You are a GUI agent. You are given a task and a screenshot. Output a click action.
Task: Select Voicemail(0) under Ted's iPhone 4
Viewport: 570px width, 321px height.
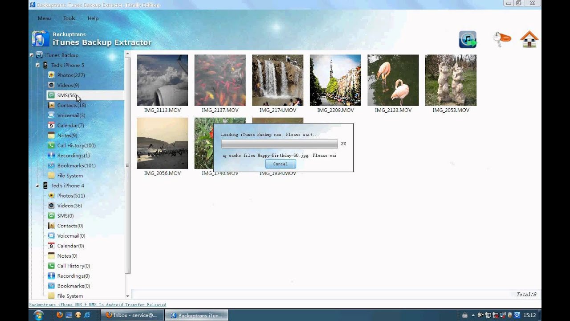(x=71, y=236)
